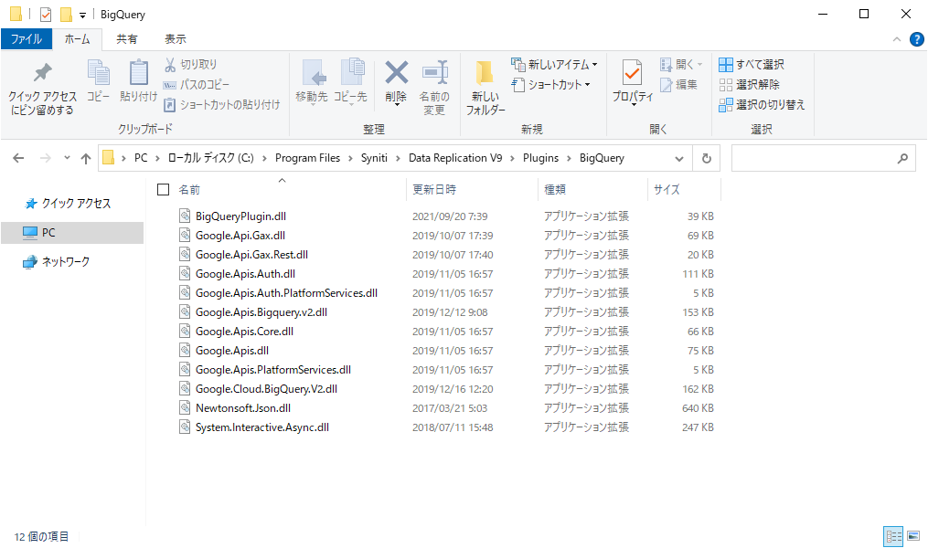Open the recent locations dropdown arrow
Image resolution: width=928 pixels, height=548 pixels.
[67, 158]
